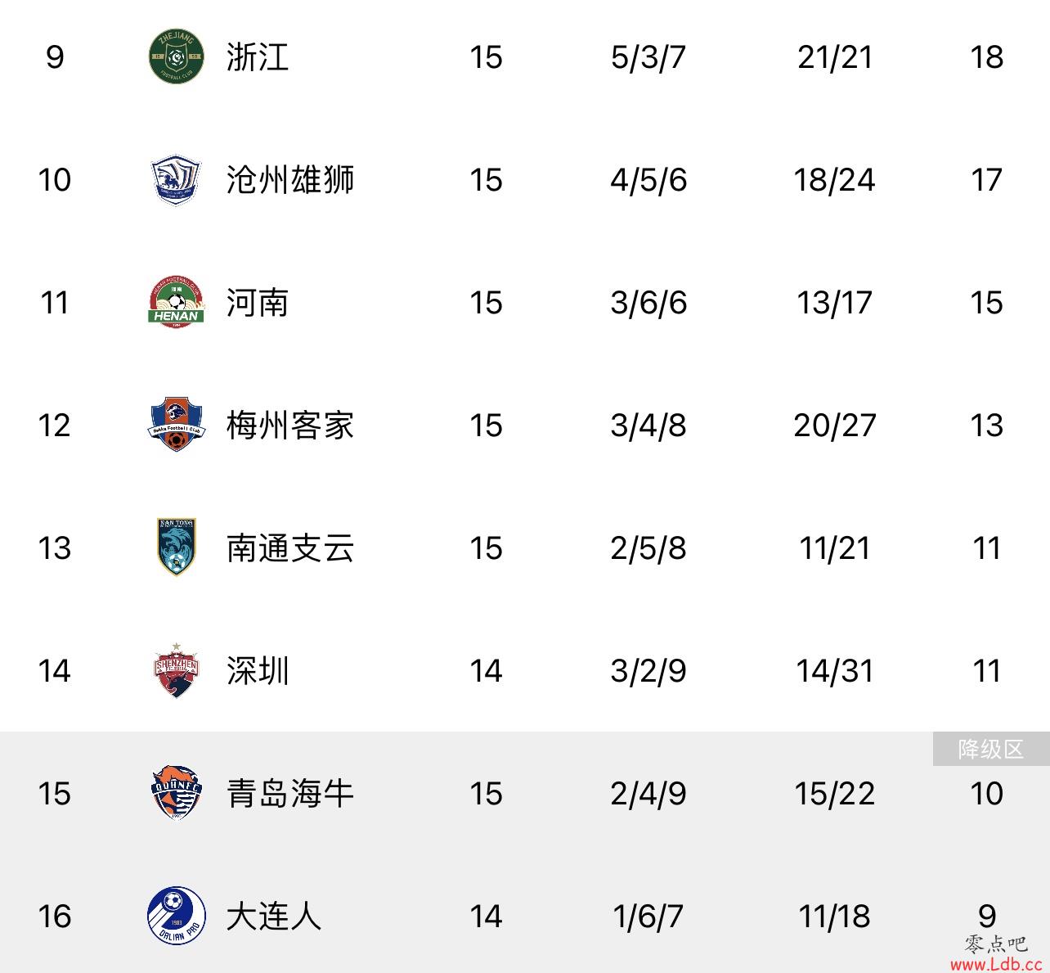The image size is (1050, 973).
Task: Click team name 深圳
Action: (258, 671)
